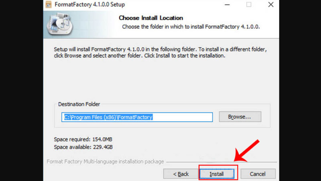This screenshot has width=321, height=181.
Task: Click the "Destination Folder" group label
Action: tap(79, 104)
